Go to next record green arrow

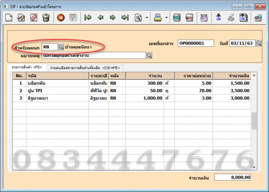pos(113,18)
